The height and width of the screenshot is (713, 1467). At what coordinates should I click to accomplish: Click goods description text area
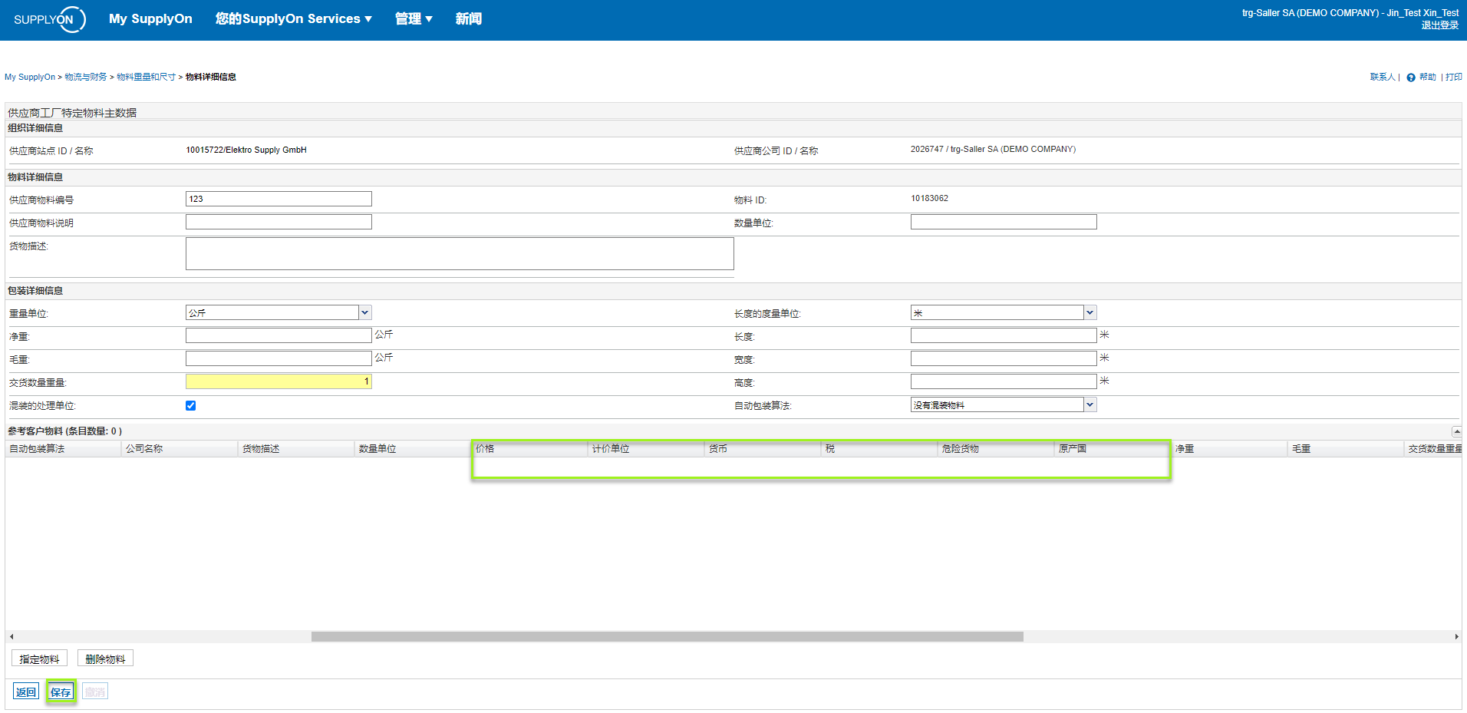(x=460, y=253)
